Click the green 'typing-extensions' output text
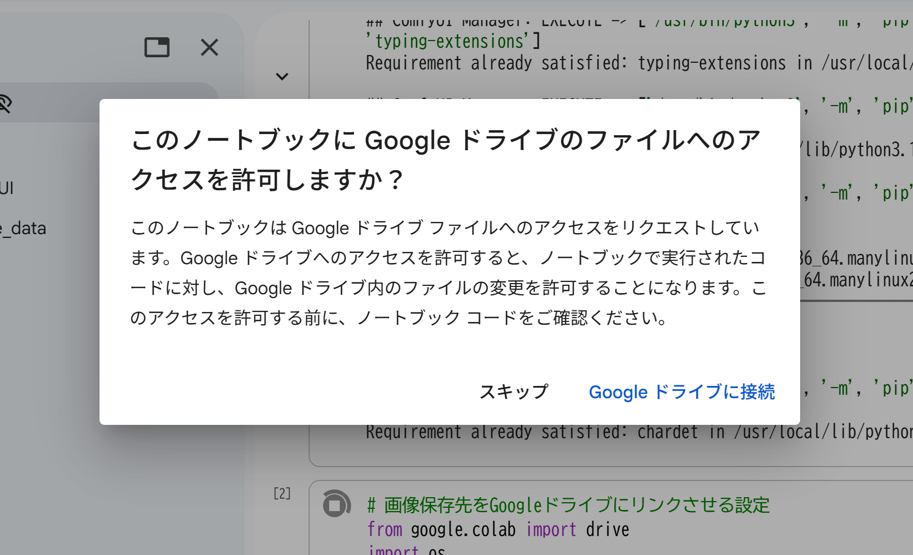The height and width of the screenshot is (555, 913). 450,41
